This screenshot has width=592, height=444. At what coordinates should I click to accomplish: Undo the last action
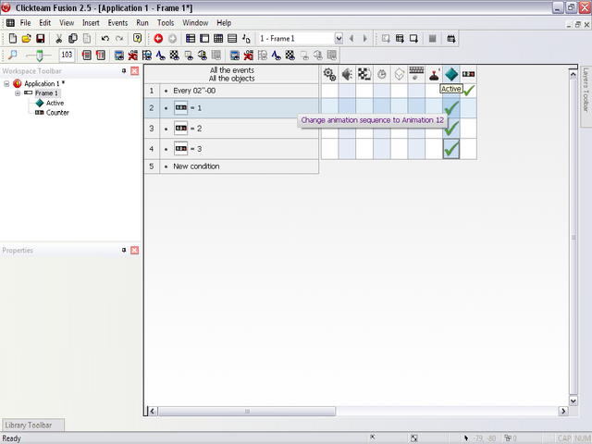click(x=105, y=39)
